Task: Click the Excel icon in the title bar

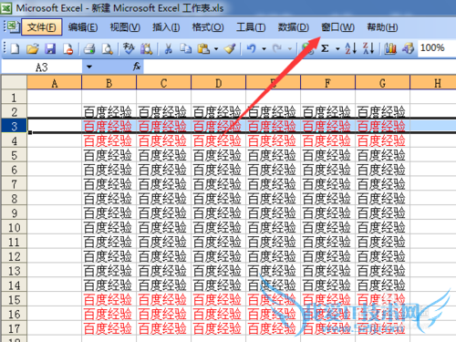Action: 6,7
